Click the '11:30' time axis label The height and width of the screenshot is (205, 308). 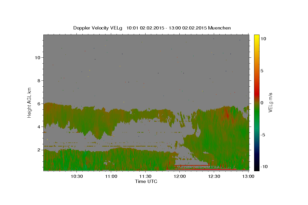tap(145, 177)
